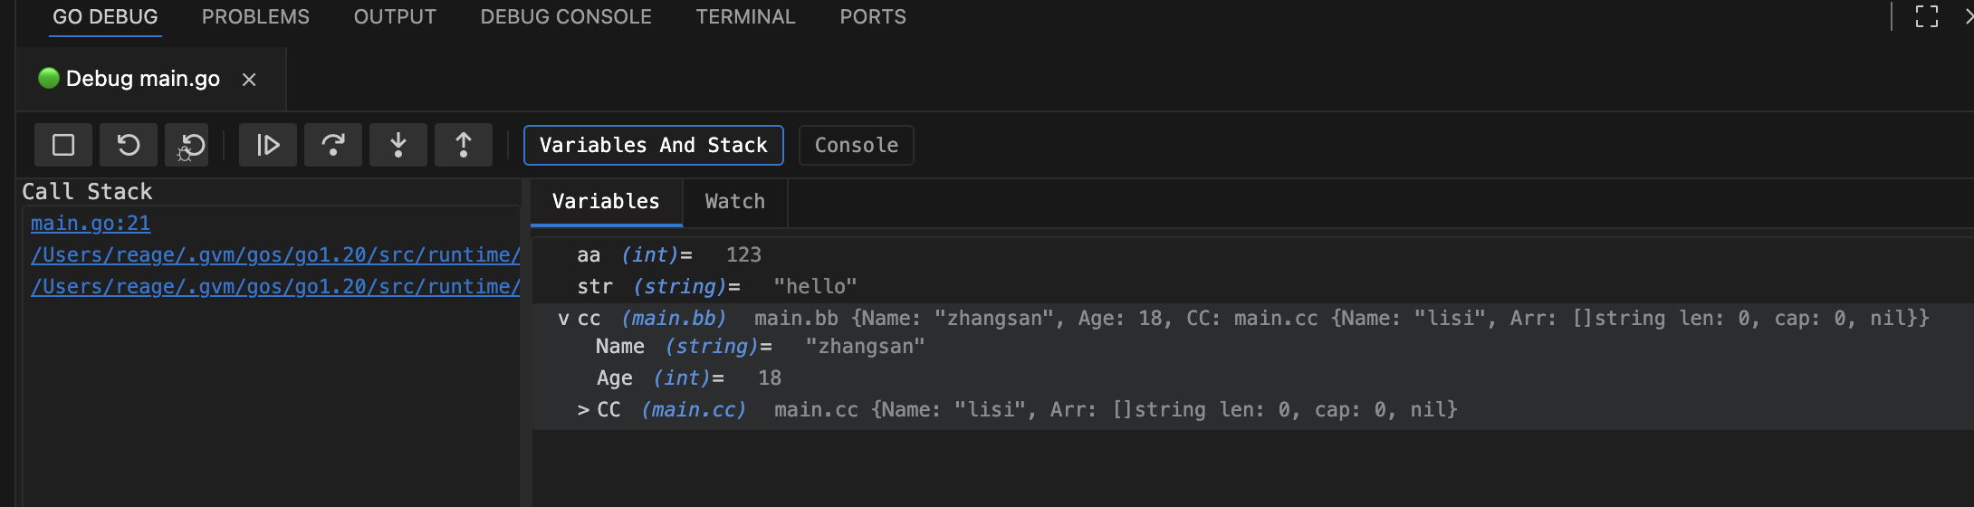
Task: Close the Debug main.go tab
Action: point(249,80)
